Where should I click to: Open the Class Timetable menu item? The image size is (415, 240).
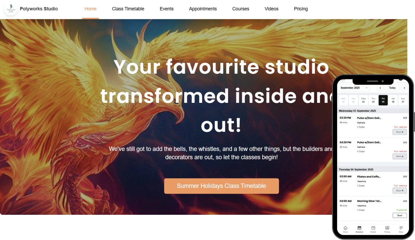point(128,9)
